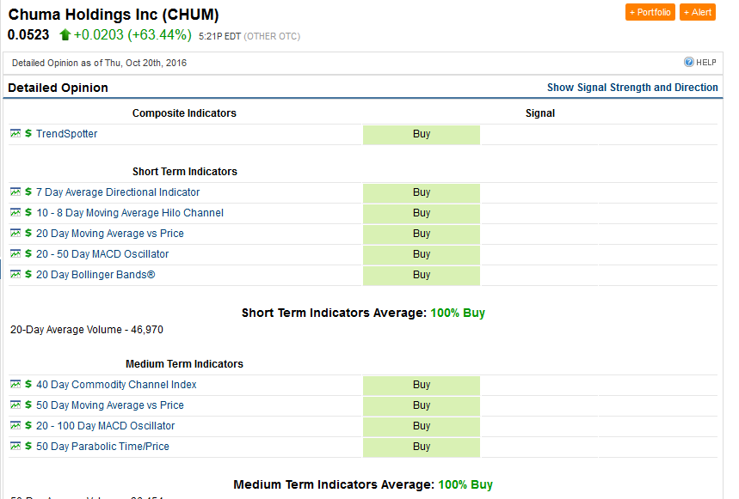Click dollar icon beside 20 Day Bollinger Bands
739x499 pixels.
click(x=28, y=275)
